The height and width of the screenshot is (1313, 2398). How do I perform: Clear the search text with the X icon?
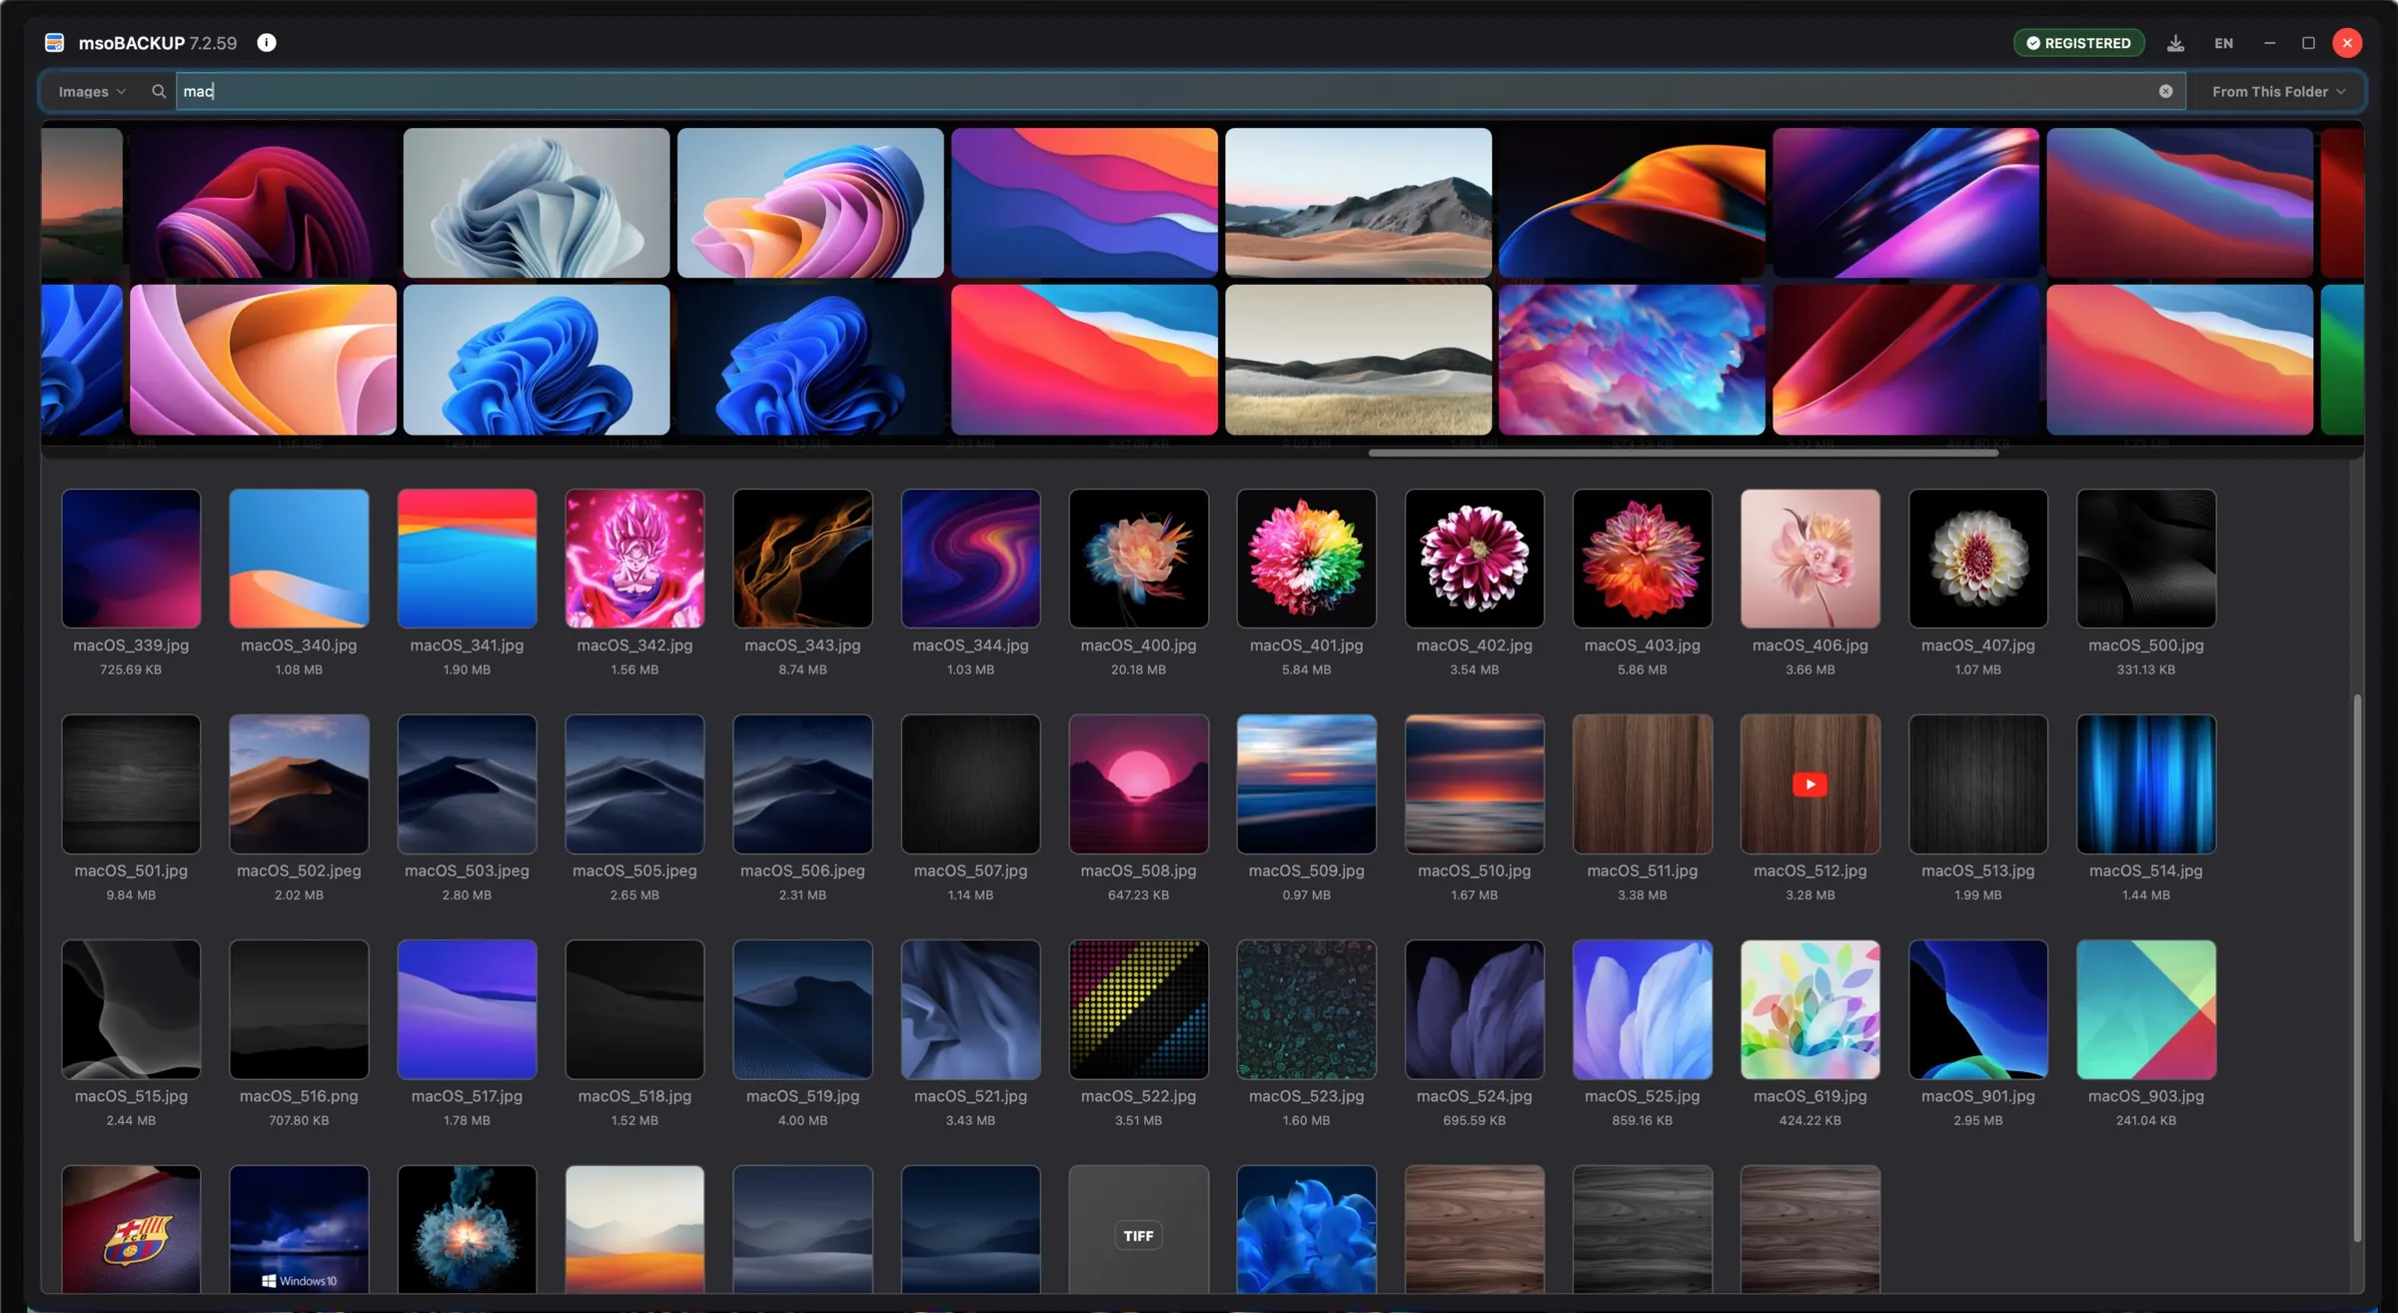point(2165,91)
